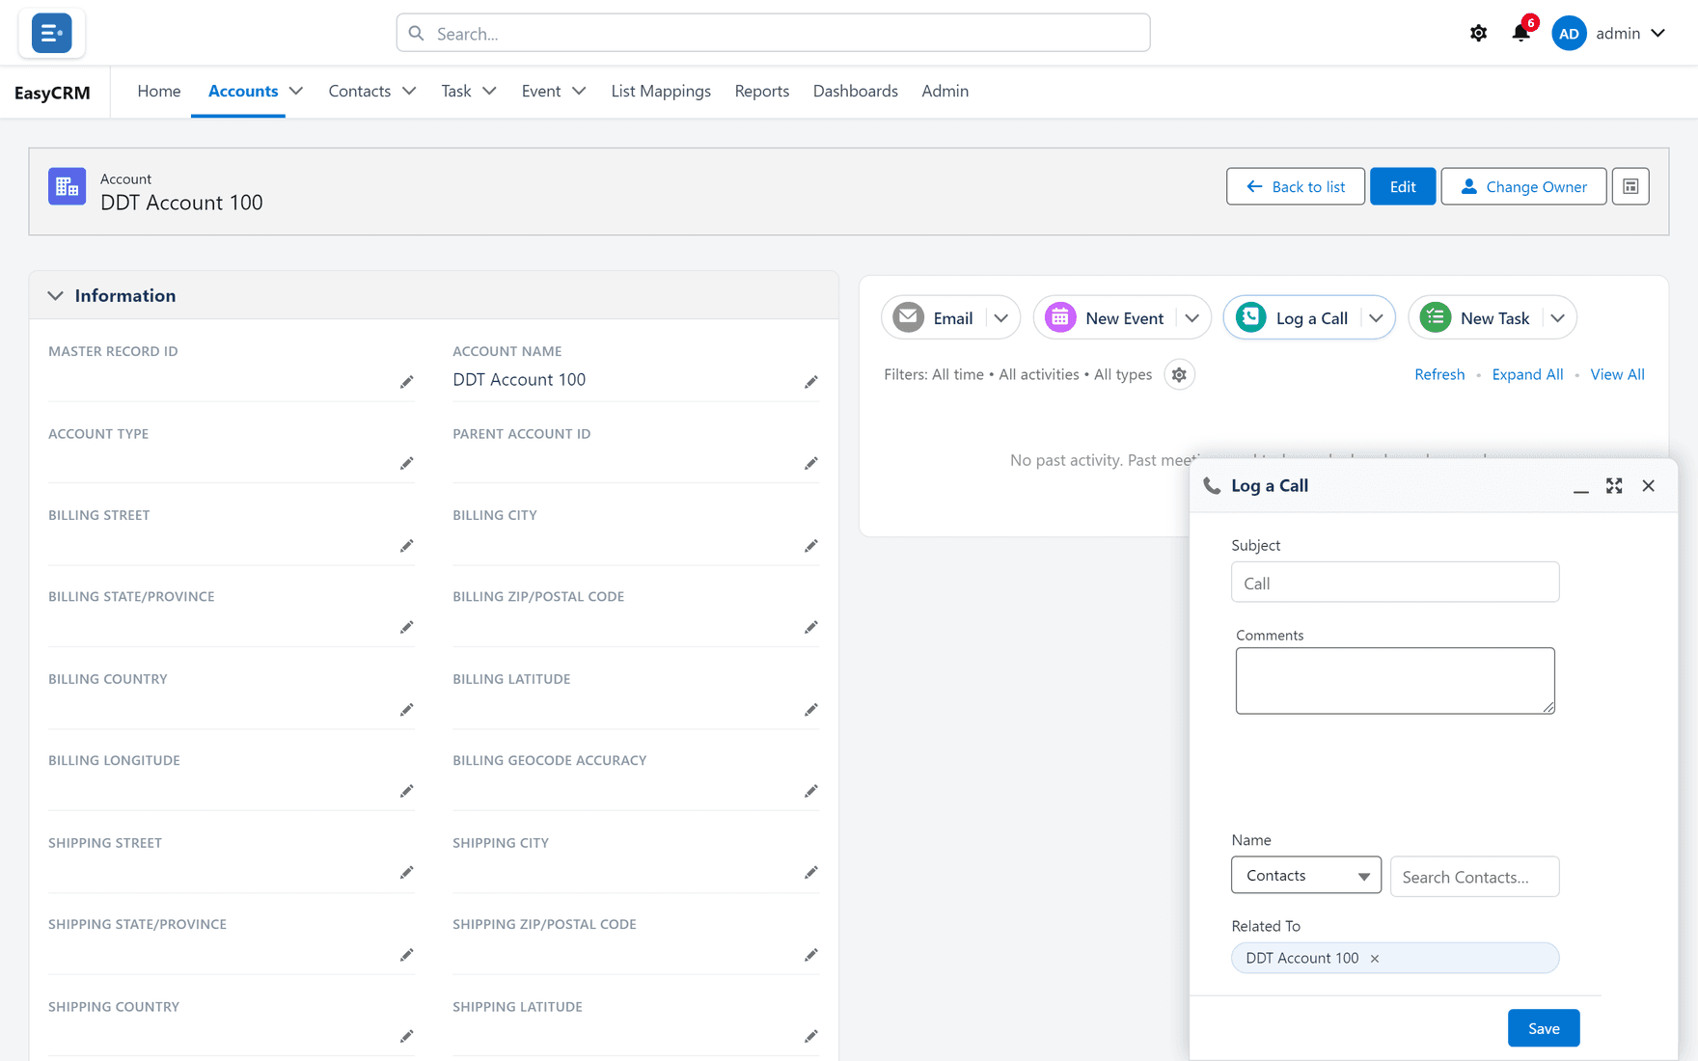Expand the Log a Call panel fullscreen
Image resolution: width=1698 pixels, height=1061 pixels.
pyautogui.click(x=1614, y=485)
